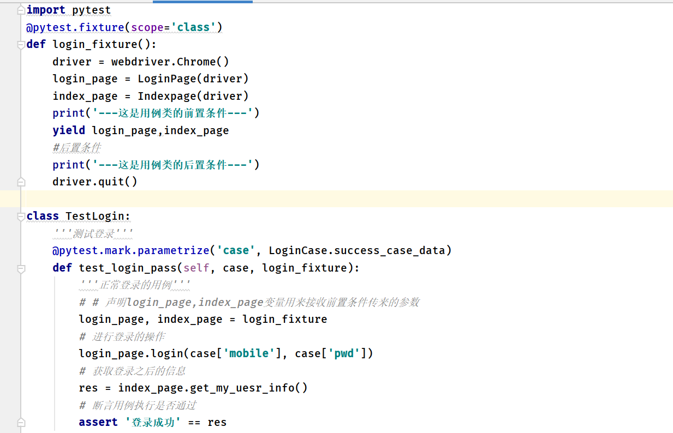Viewport: 673px width, 433px height.
Task: Collapse the TestLogin class with its fold arrow
Action: [x=20, y=216]
